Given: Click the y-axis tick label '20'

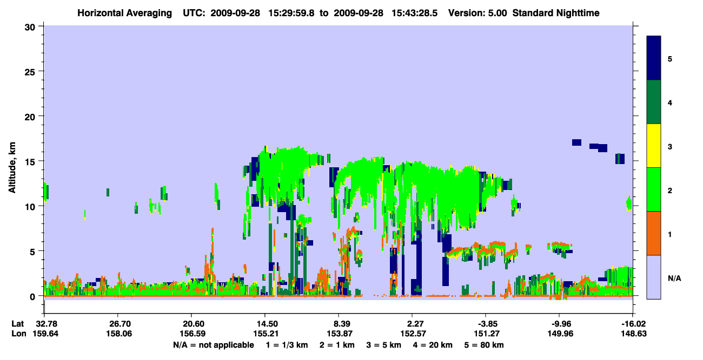Looking at the screenshot, I should click(31, 116).
